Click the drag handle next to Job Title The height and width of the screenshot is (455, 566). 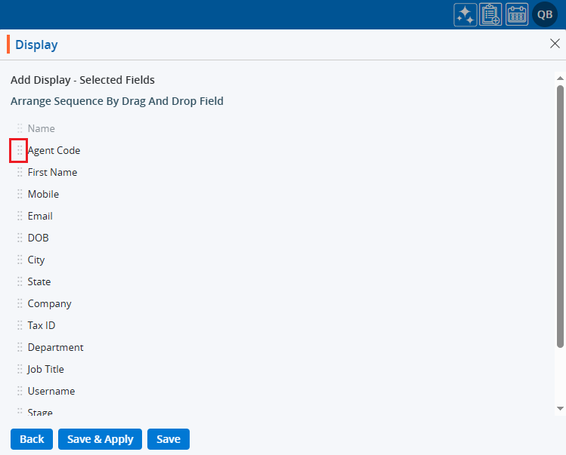pyautogui.click(x=20, y=370)
